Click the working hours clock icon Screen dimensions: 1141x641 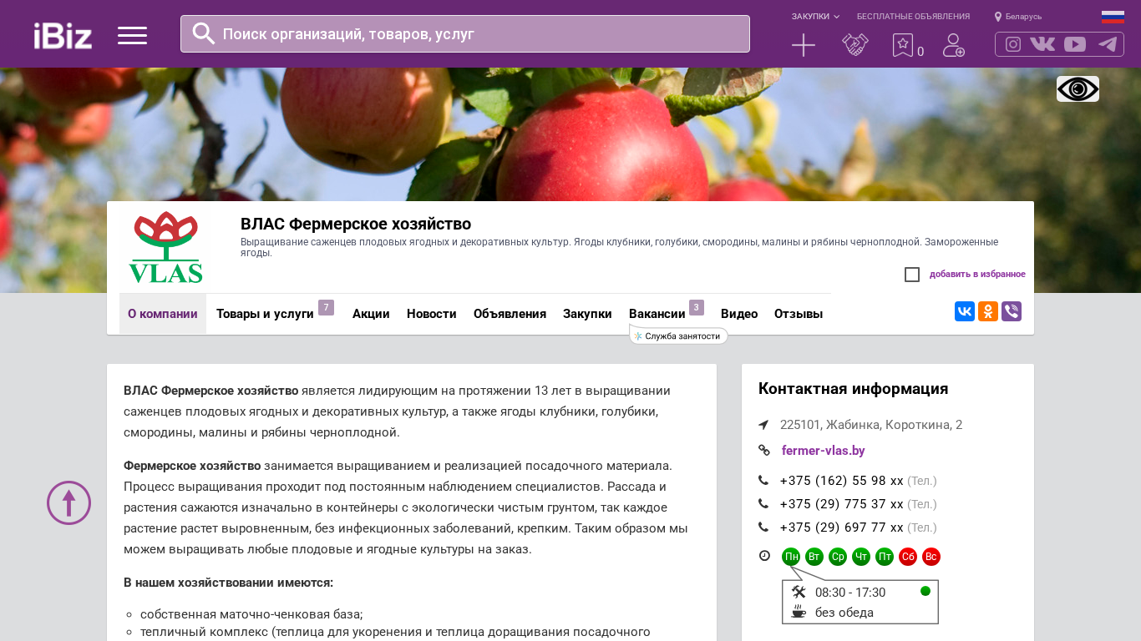764,556
